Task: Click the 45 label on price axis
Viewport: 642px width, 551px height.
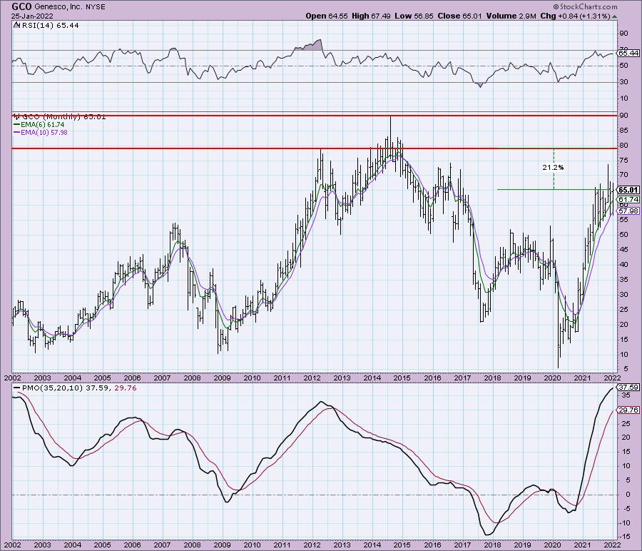Action: [x=623, y=250]
